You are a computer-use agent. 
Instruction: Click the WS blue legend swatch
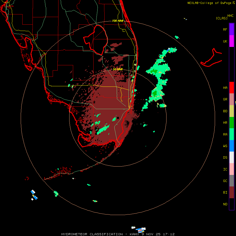pos(232,146)
